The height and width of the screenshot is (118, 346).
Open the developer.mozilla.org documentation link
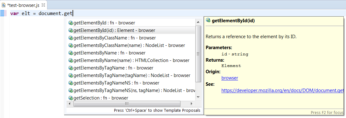283,90
